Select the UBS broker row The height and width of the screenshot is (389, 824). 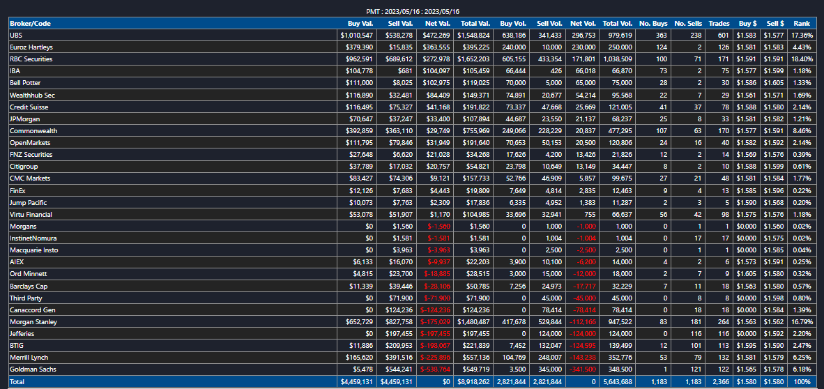412,36
